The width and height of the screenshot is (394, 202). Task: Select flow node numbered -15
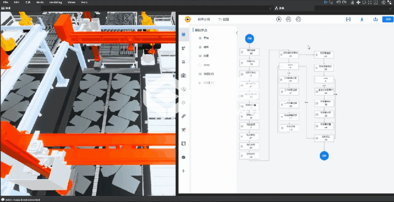[289, 79]
